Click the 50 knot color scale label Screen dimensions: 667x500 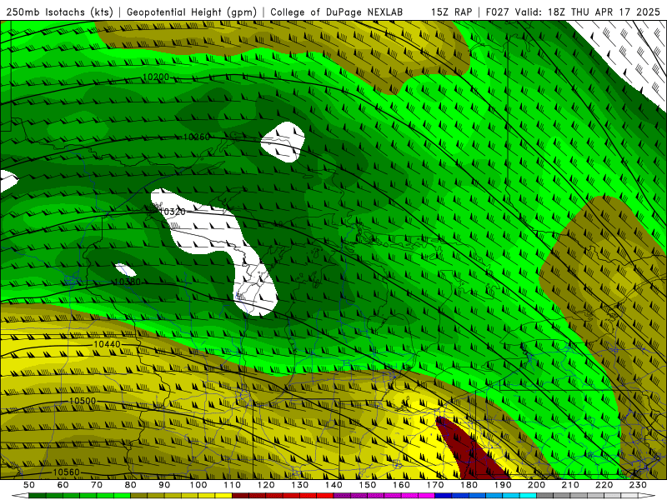[x=29, y=485]
